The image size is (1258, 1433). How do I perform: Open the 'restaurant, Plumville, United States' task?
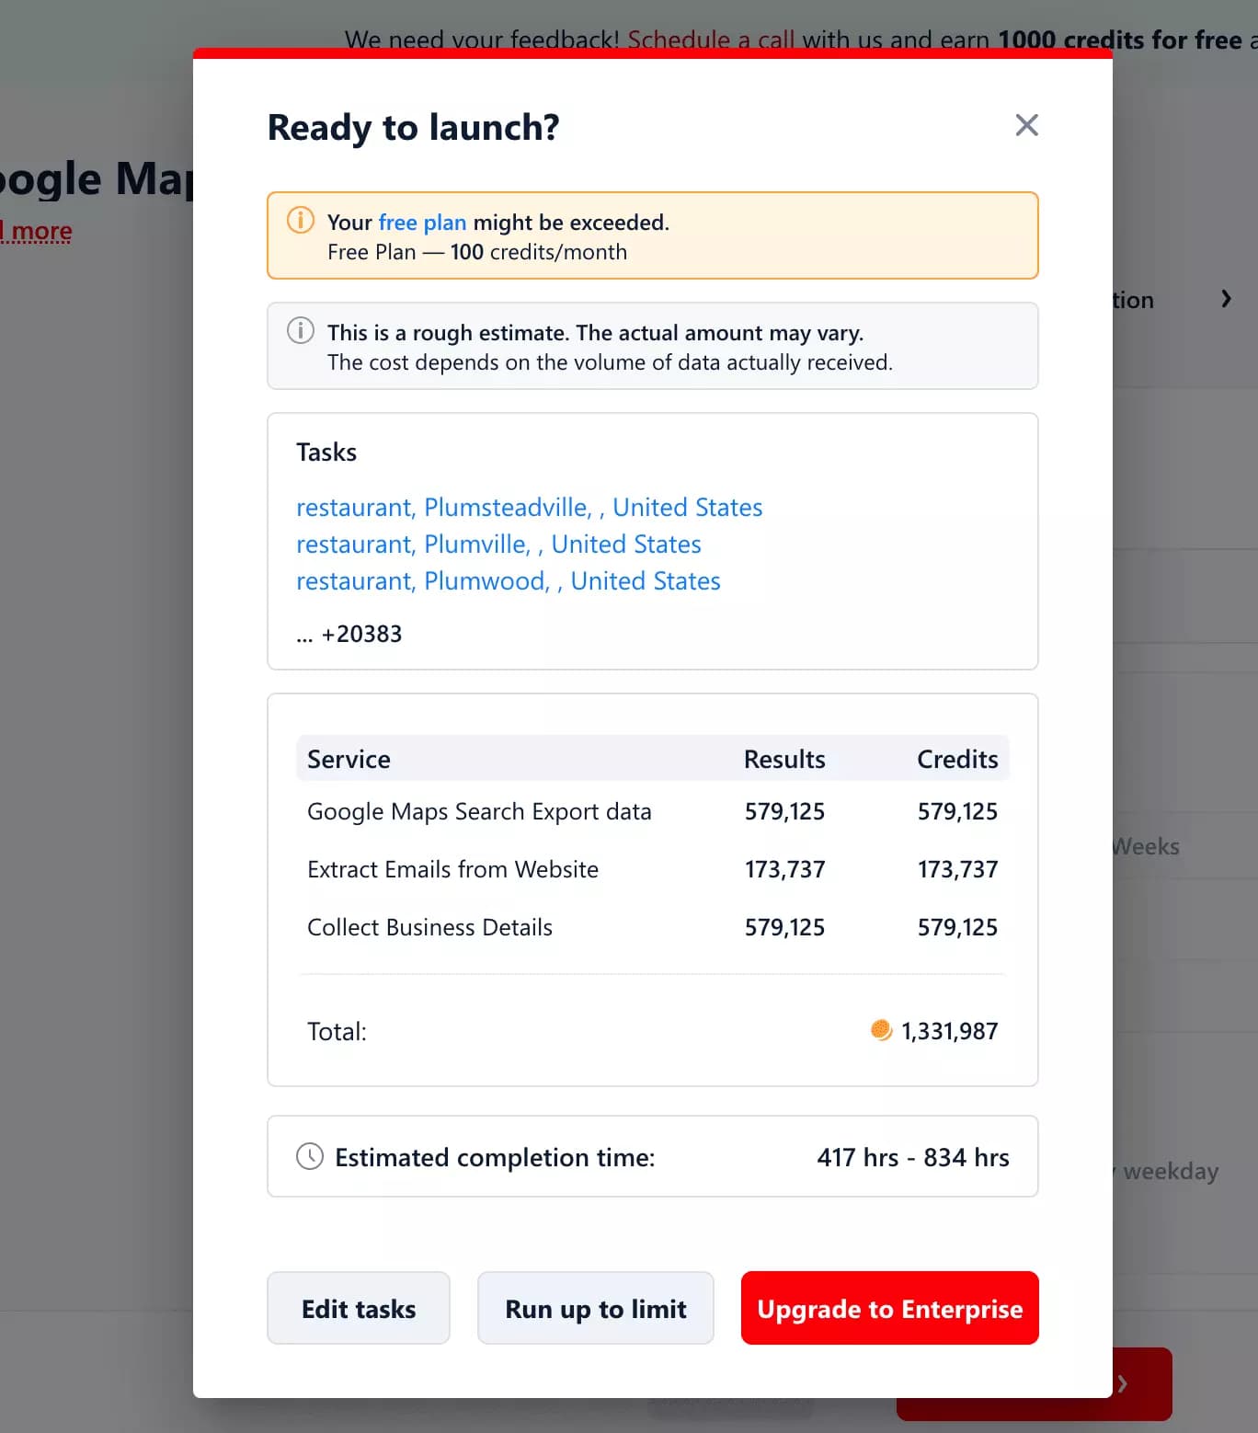498,544
